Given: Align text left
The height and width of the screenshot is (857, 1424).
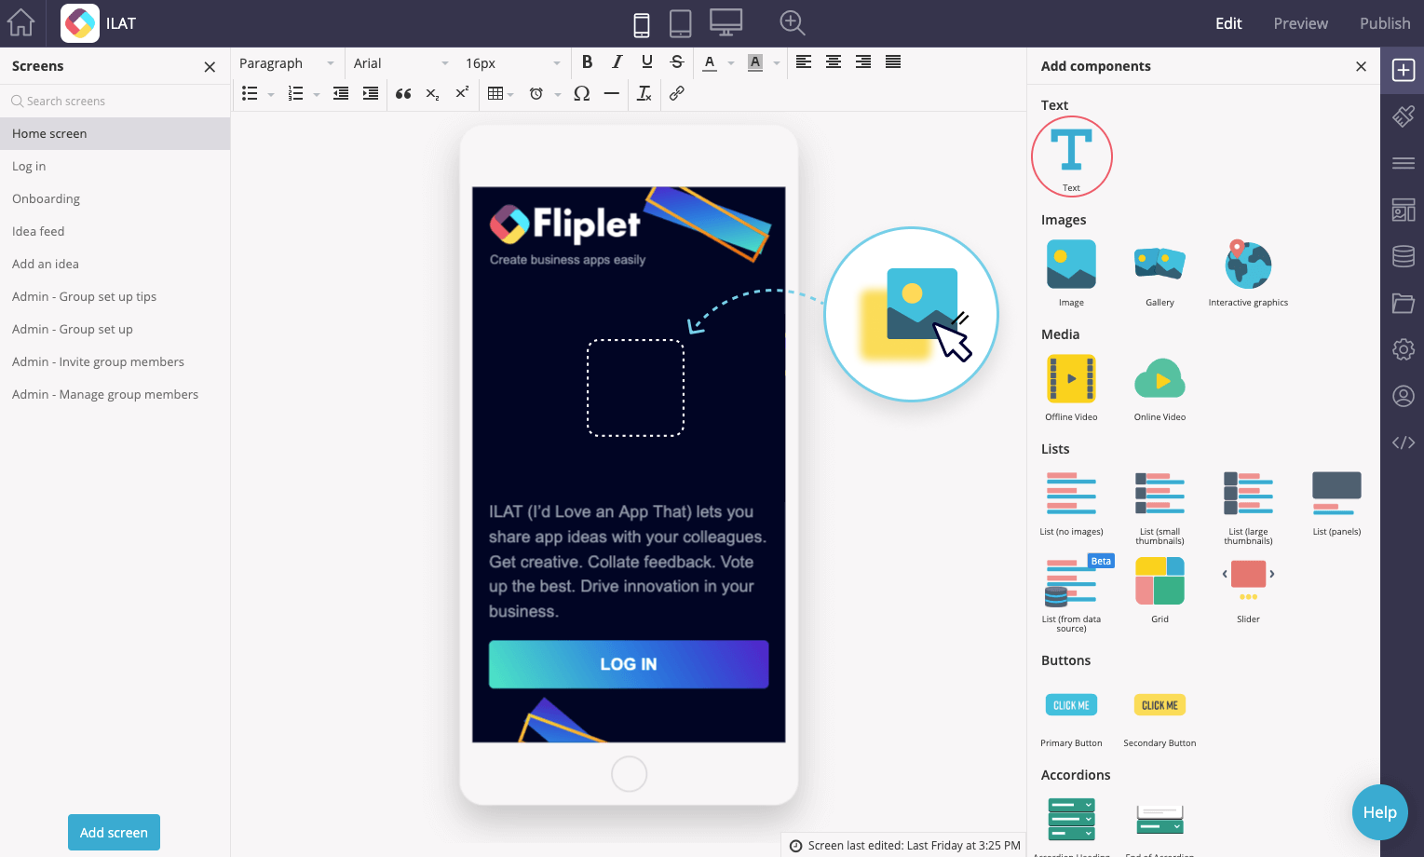Looking at the screenshot, I should tap(804, 62).
